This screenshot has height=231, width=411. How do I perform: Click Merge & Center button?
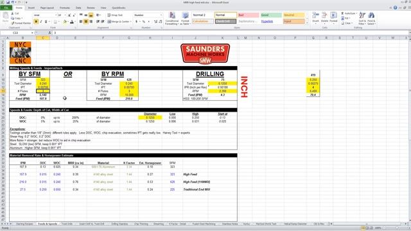point(119,21)
